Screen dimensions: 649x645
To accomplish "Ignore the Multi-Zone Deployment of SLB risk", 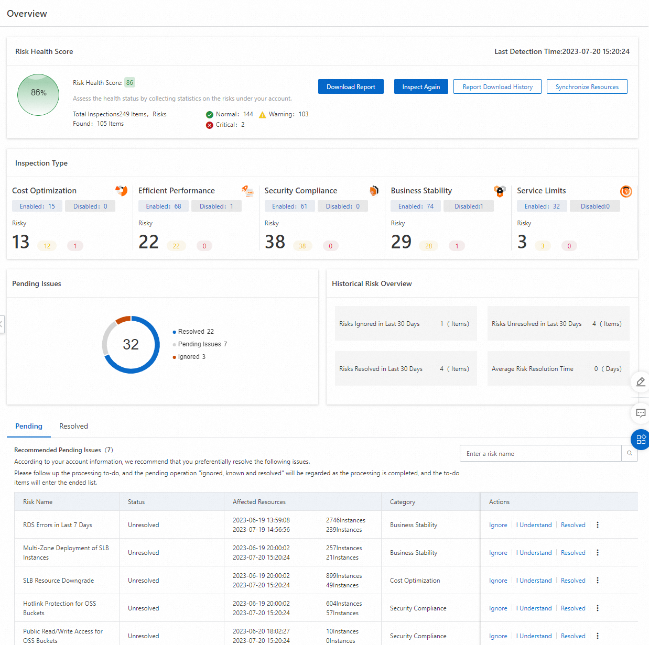I will (x=498, y=553).
